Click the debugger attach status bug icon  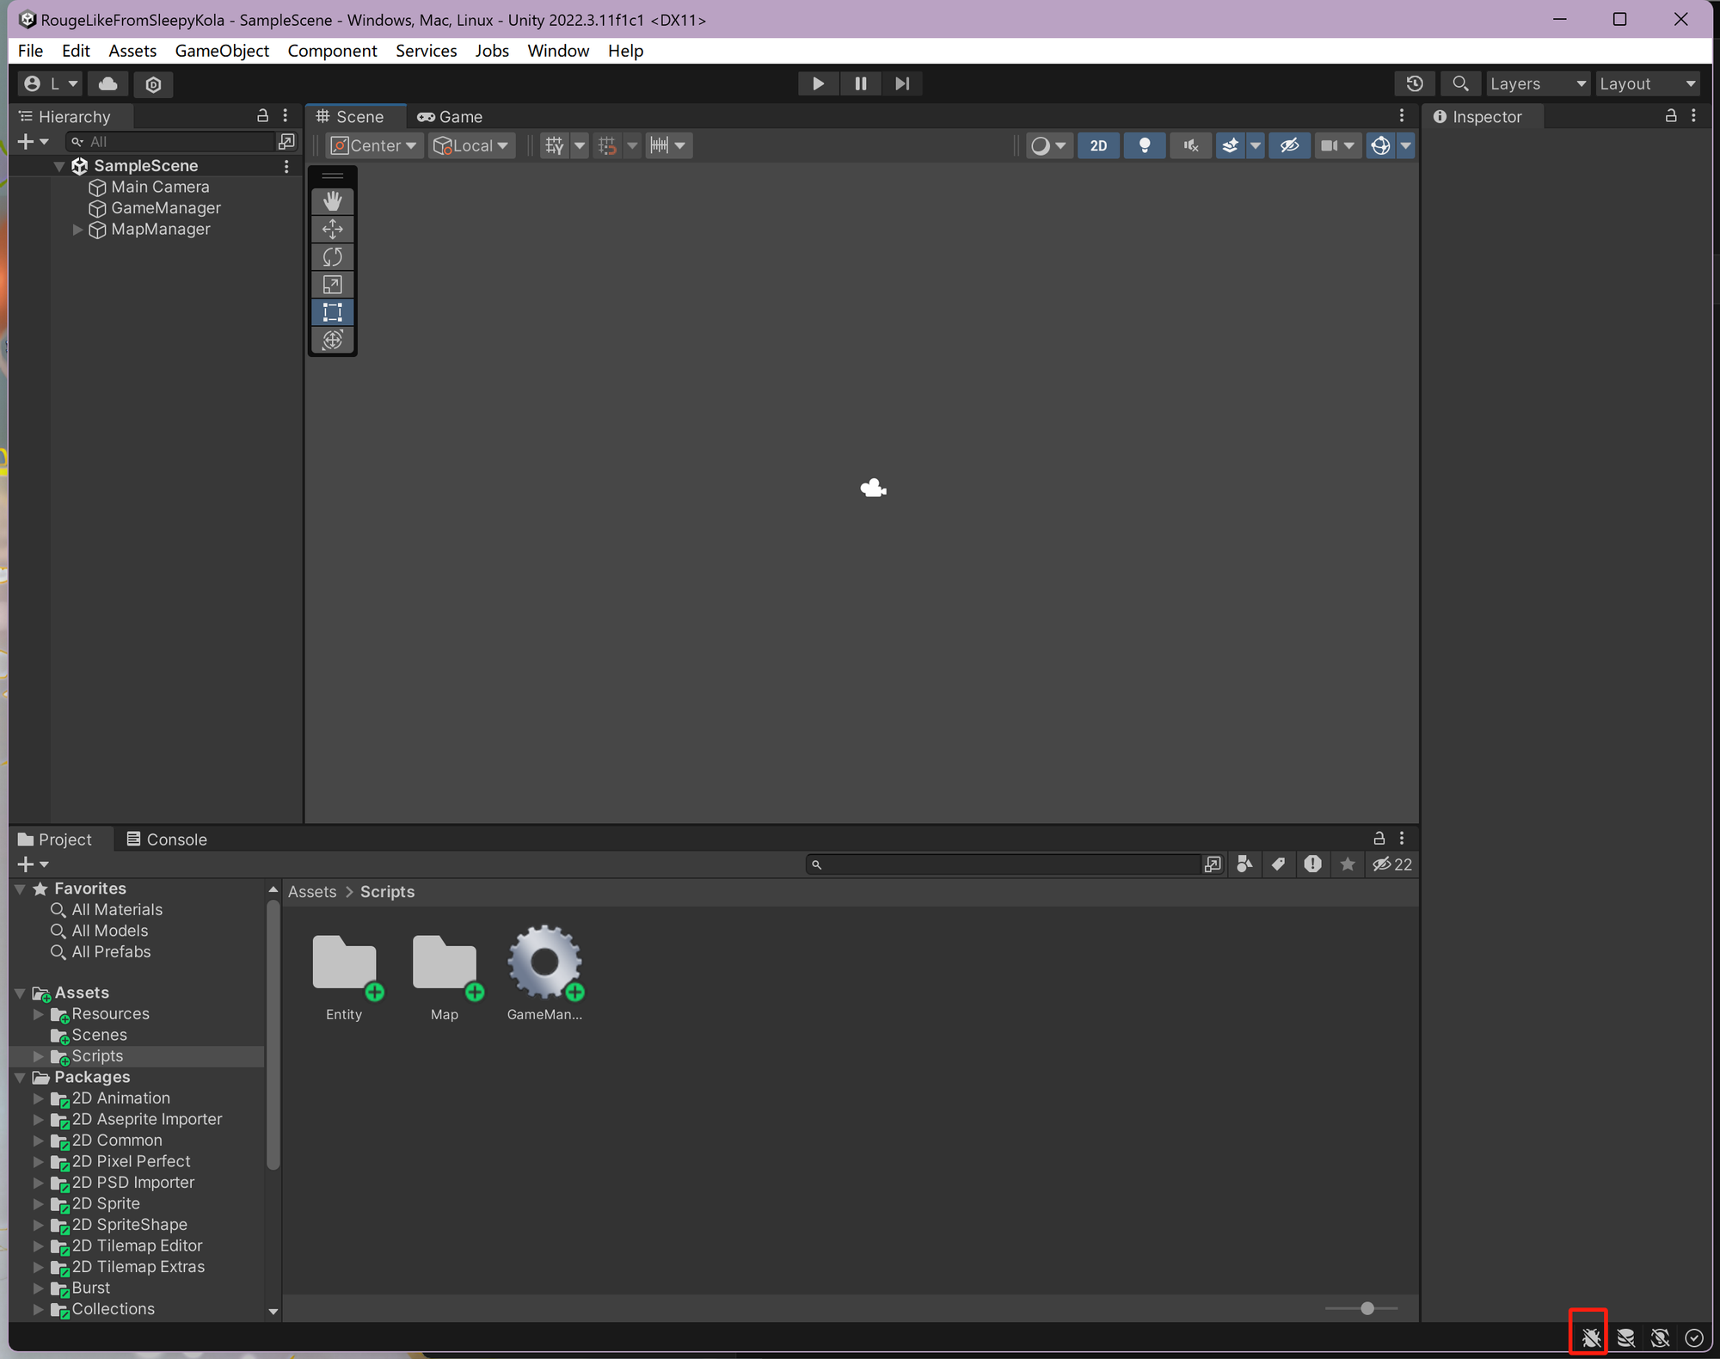[1588, 1337]
